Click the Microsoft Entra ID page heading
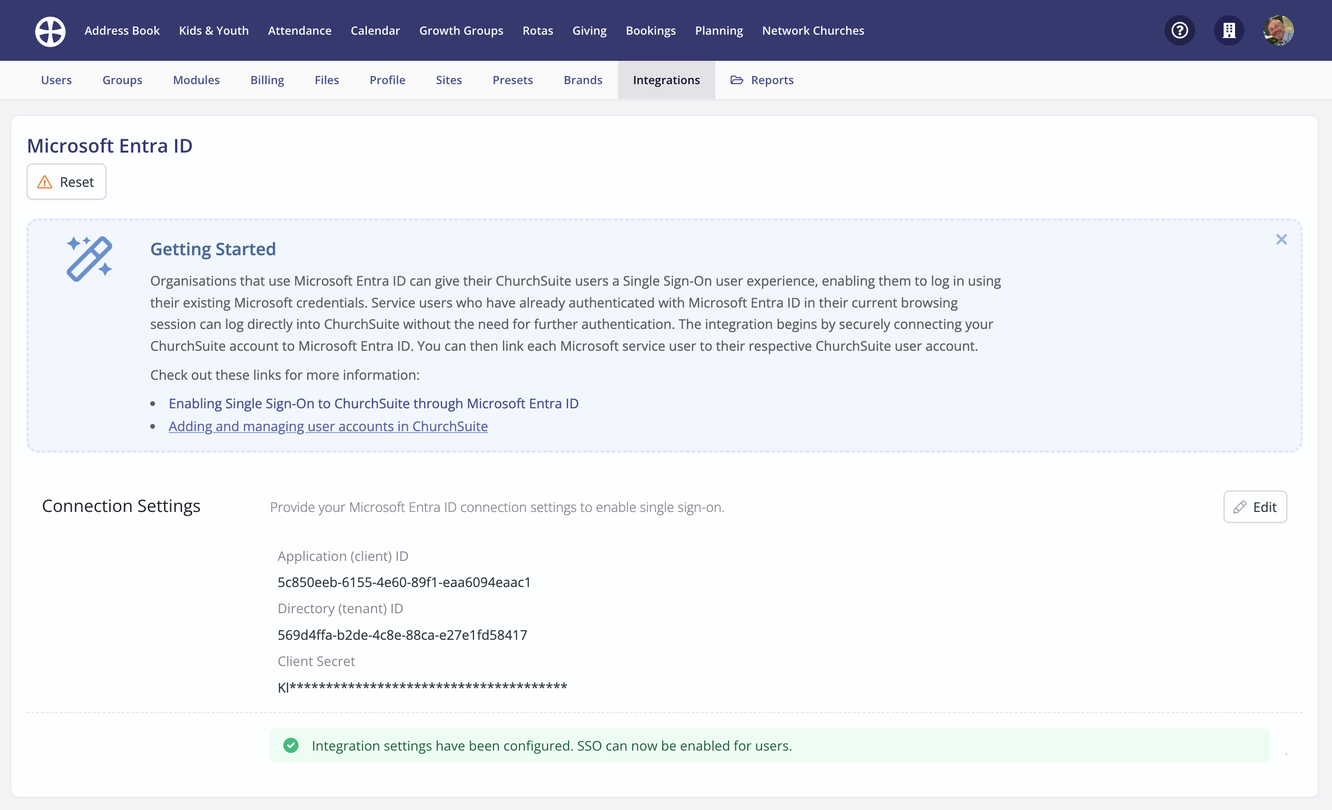This screenshot has width=1332, height=810. (x=110, y=146)
